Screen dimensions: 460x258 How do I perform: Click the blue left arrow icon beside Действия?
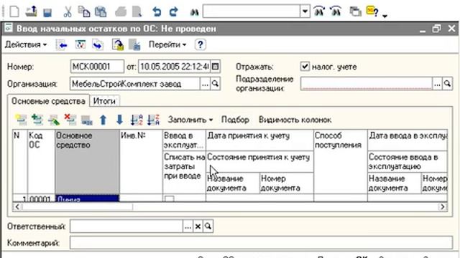62,45
